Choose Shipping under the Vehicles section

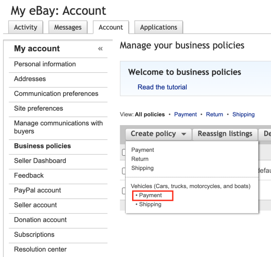[150, 204]
